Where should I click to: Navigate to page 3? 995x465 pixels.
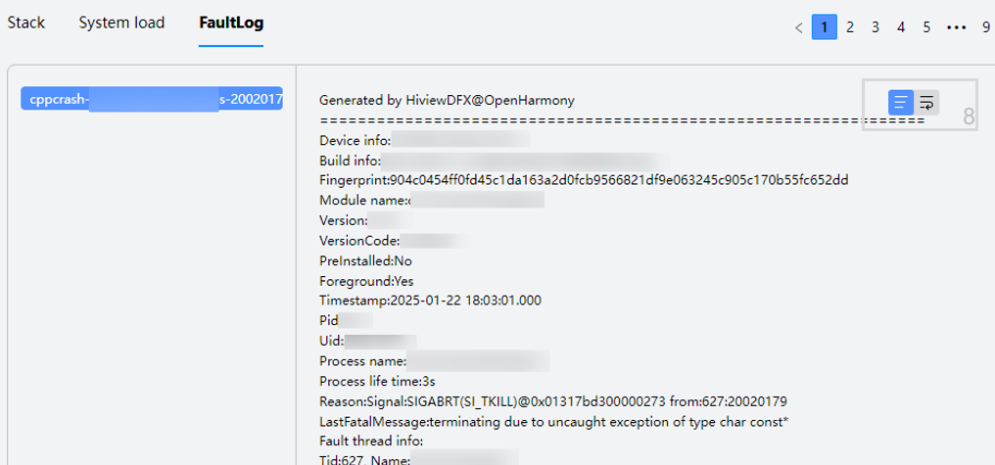click(x=876, y=27)
